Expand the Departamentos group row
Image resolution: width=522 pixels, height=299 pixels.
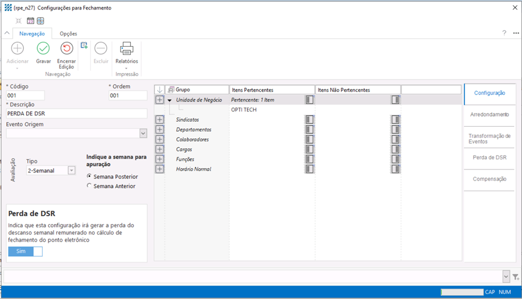click(160, 129)
